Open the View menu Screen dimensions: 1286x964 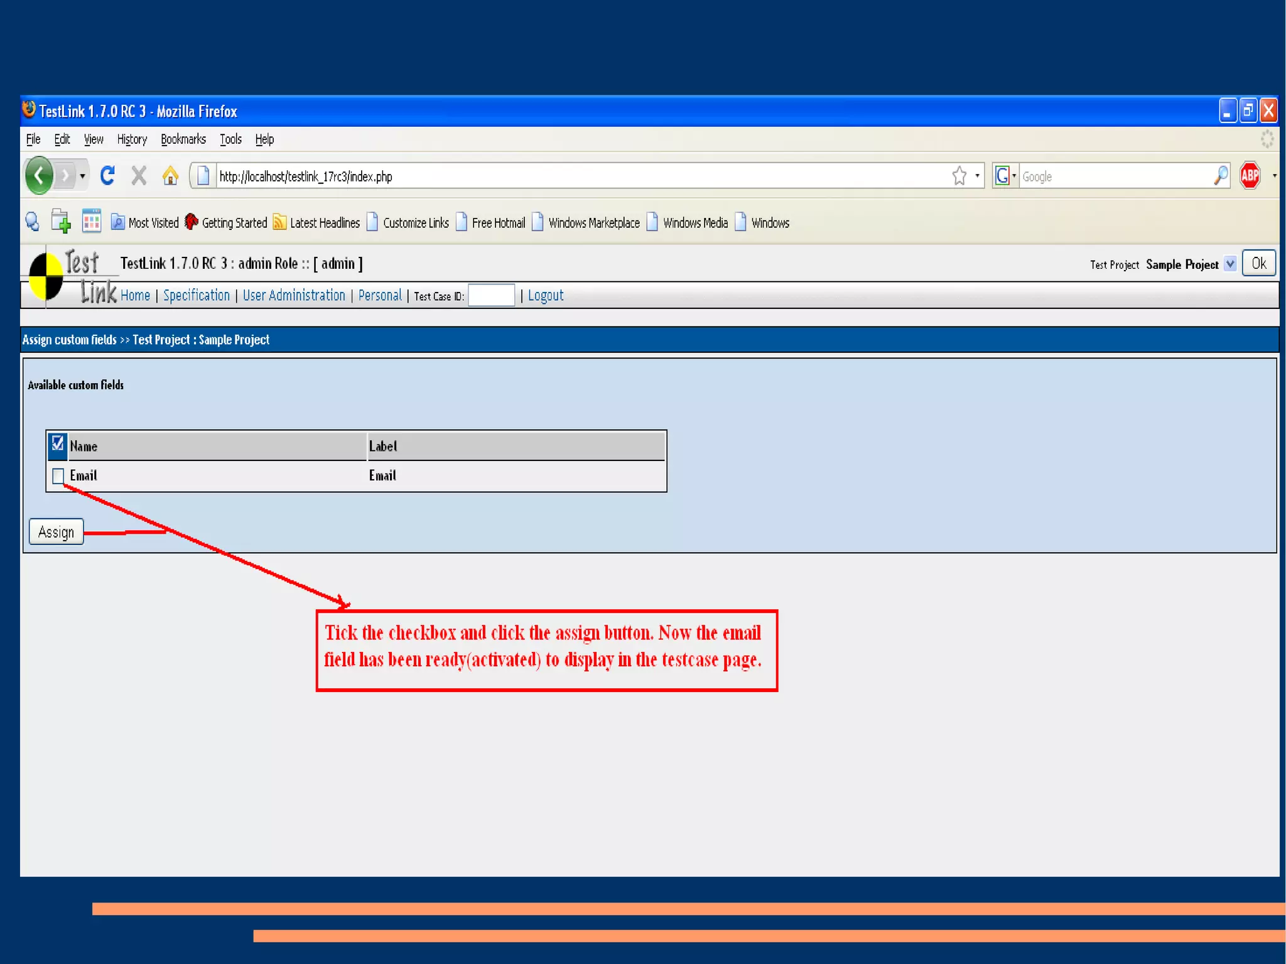[94, 139]
